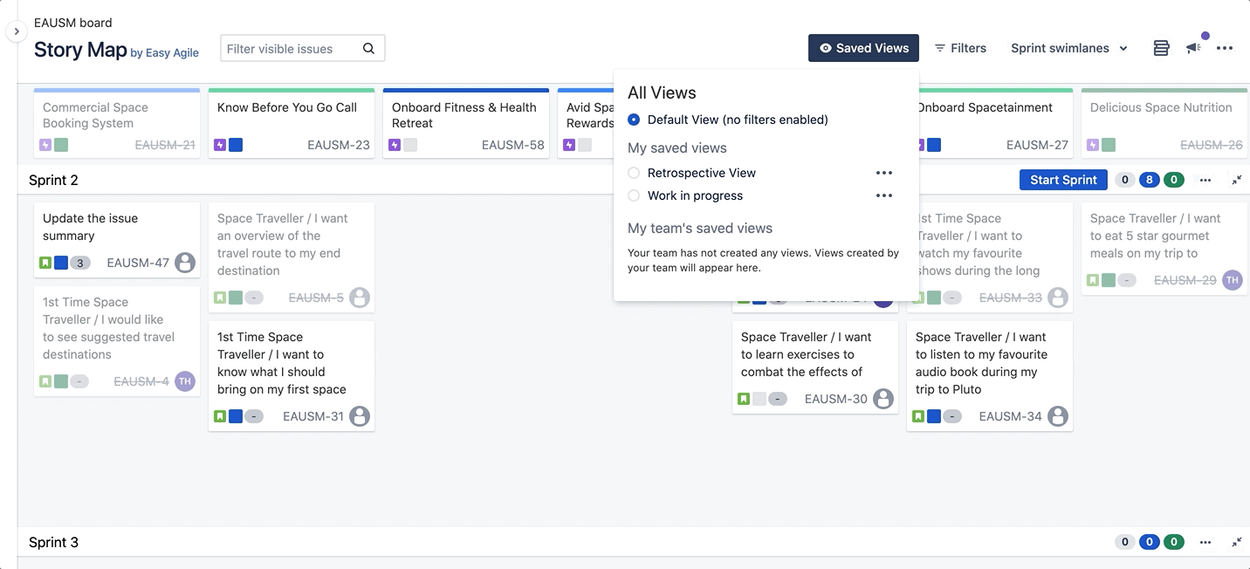Expand the left sidebar chevron

pyautogui.click(x=16, y=31)
